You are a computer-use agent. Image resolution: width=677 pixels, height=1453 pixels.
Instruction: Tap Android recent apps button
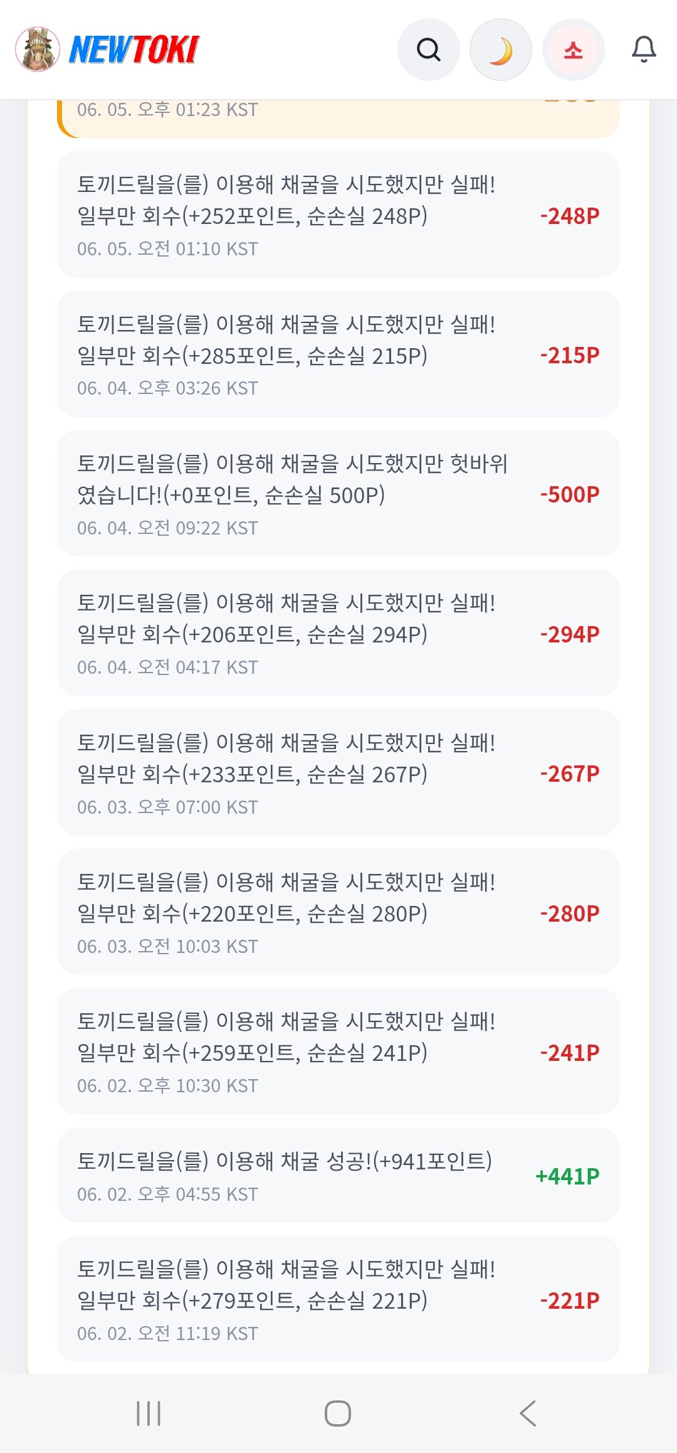click(149, 1413)
